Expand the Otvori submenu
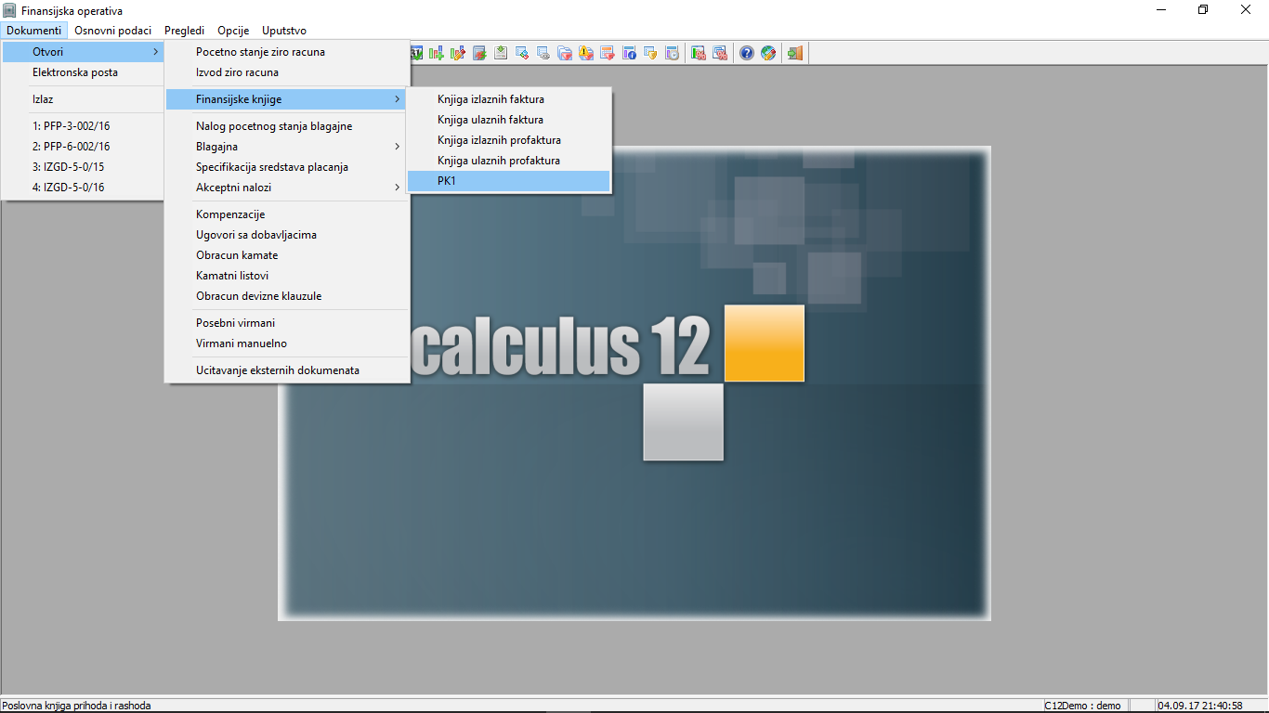The height and width of the screenshot is (713, 1269). coord(83,52)
